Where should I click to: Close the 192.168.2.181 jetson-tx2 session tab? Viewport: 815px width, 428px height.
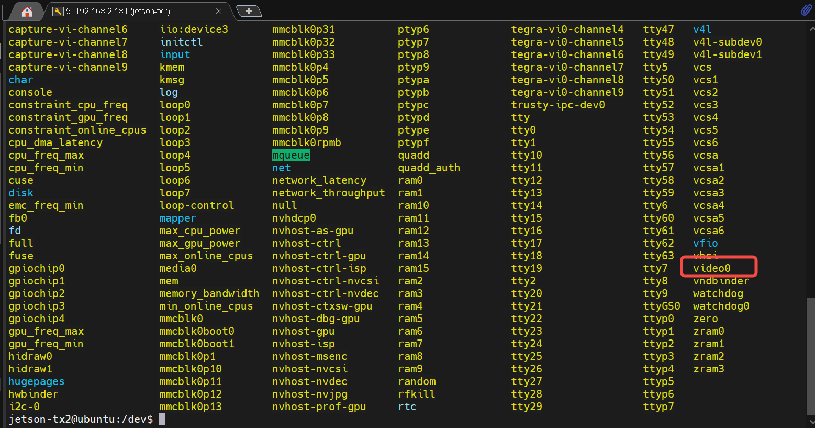tap(219, 11)
